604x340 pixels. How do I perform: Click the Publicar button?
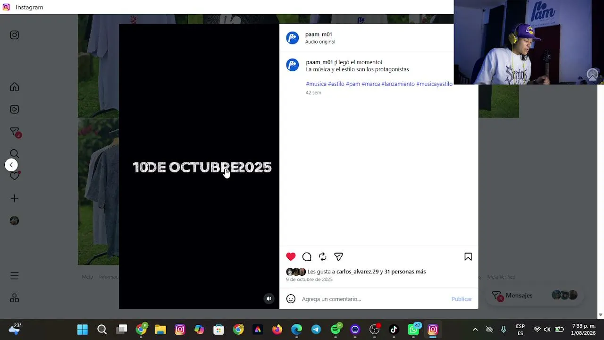pyautogui.click(x=461, y=299)
